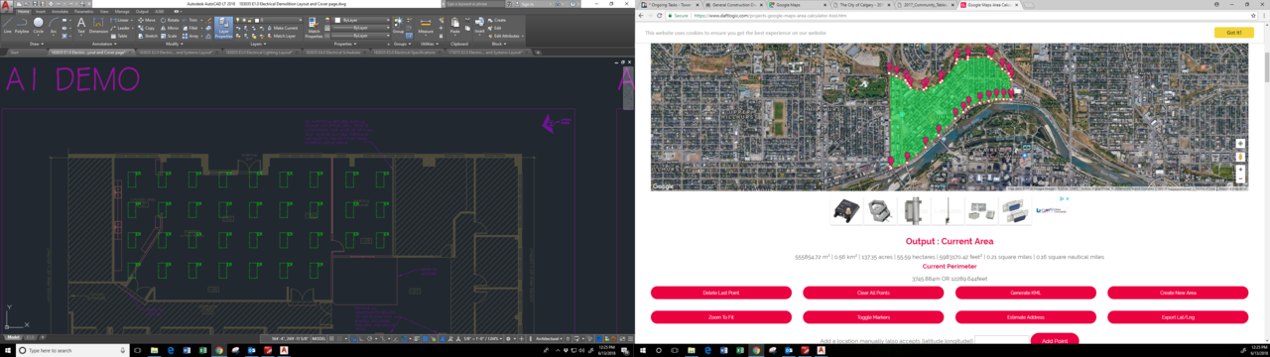This screenshot has height=357, width=1270.
Task: Click the Got it! cookie button
Action: pyautogui.click(x=1233, y=33)
